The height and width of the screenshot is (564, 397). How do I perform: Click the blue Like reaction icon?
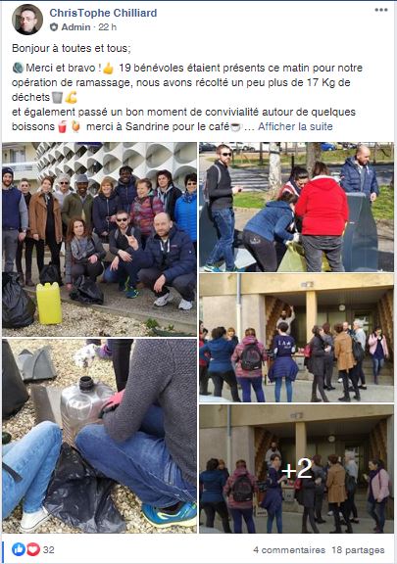point(19,549)
